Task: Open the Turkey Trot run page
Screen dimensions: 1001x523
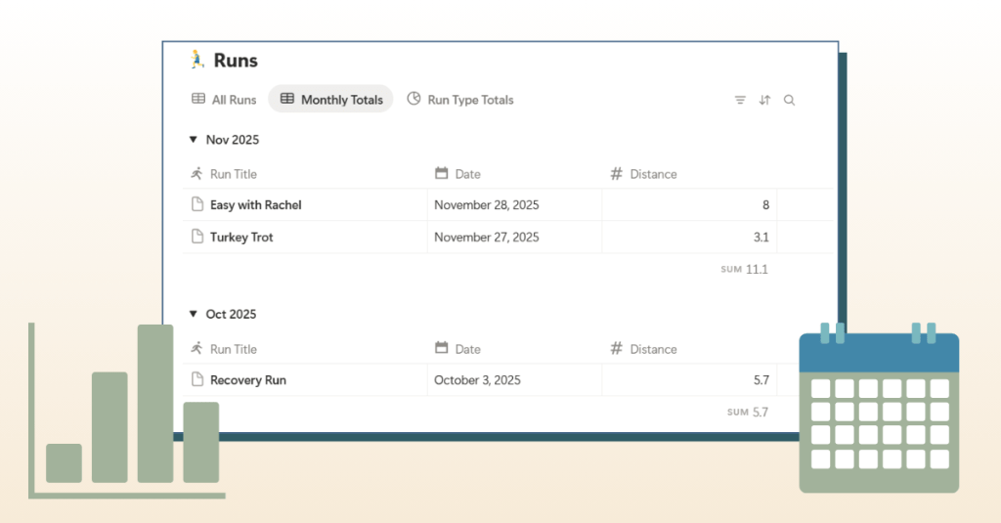Action: point(241,238)
